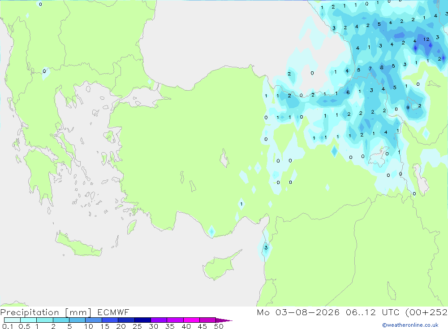Click the 'Precipitation [mm]' title text
This screenshot has height=329, width=448.
coord(46,312)
